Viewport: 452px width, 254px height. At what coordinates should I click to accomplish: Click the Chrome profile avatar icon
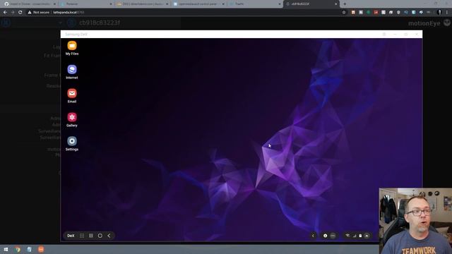439,13
